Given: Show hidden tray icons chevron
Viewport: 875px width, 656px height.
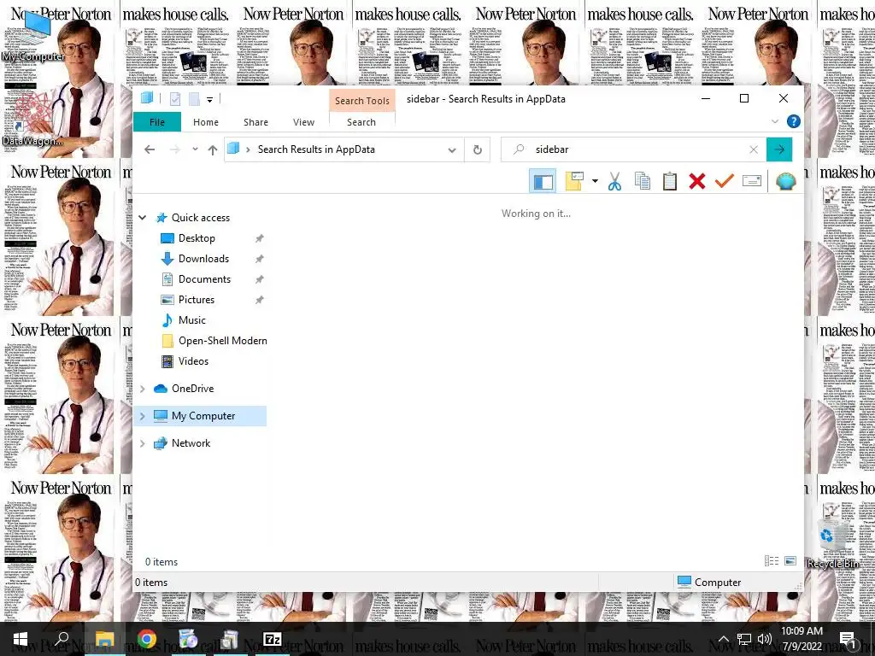Looking at the screenshot, I should coord(723,639).
